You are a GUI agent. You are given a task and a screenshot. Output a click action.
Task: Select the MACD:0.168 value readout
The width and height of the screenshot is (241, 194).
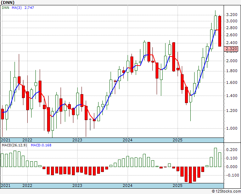(x=41, y=145)
